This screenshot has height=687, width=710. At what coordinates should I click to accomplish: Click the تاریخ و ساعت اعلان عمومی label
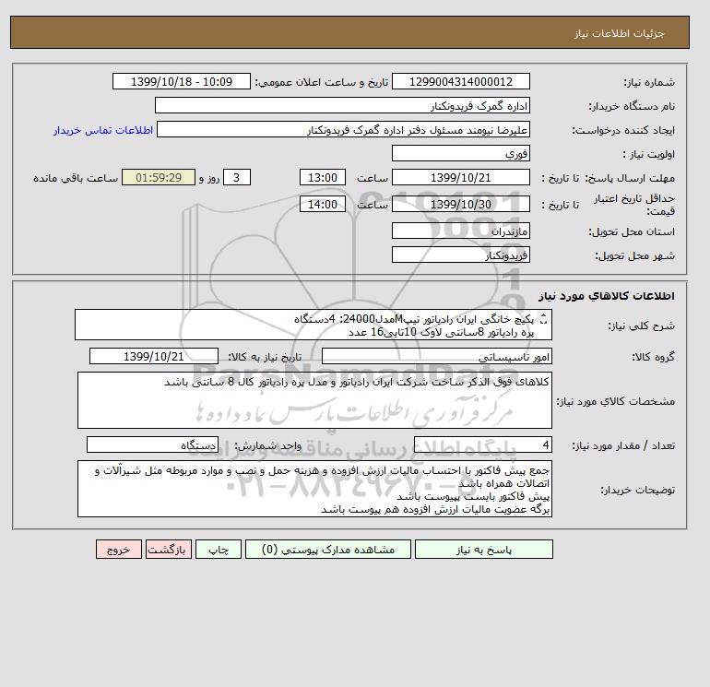click(322, 82)
